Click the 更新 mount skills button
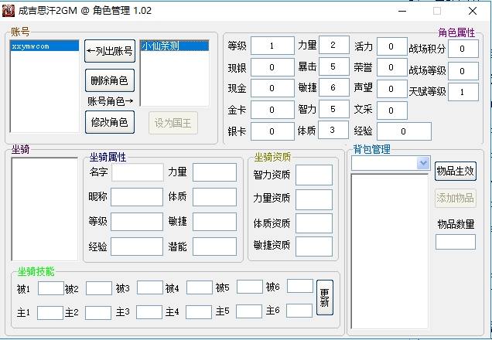Screen dimensions: 492x340 325,297
